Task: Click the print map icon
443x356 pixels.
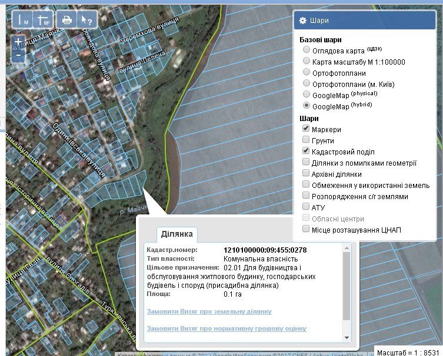Action: coord(67,19)
